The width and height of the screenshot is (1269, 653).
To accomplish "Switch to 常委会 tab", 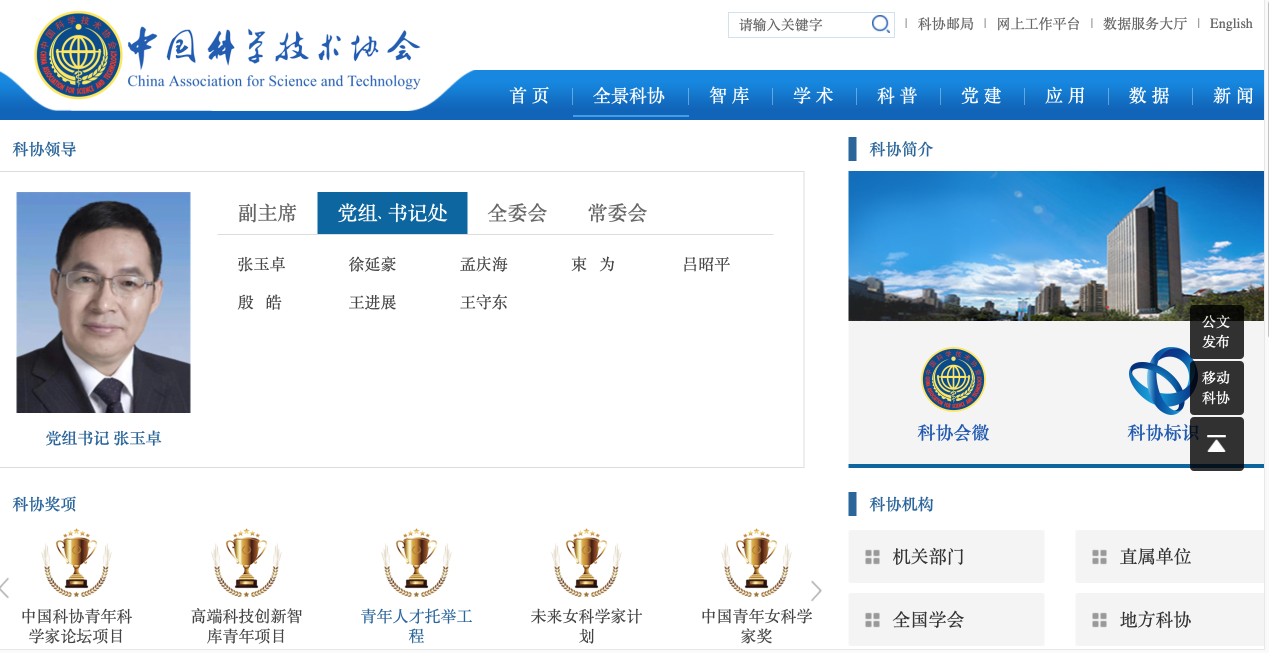I will click(617, 213).
